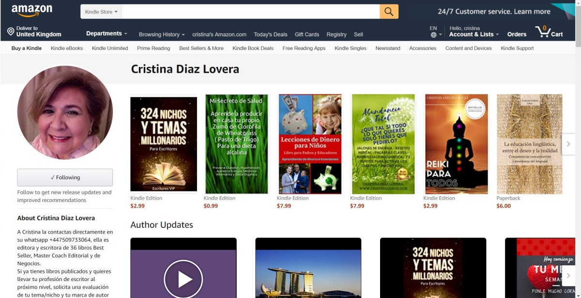
Task: Open Prime Reading tab
Action: click(153, 48)
